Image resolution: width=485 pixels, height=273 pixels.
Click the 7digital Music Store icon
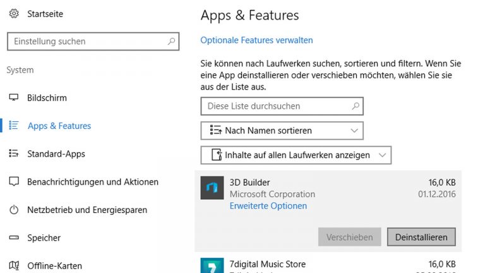[212, 265]
